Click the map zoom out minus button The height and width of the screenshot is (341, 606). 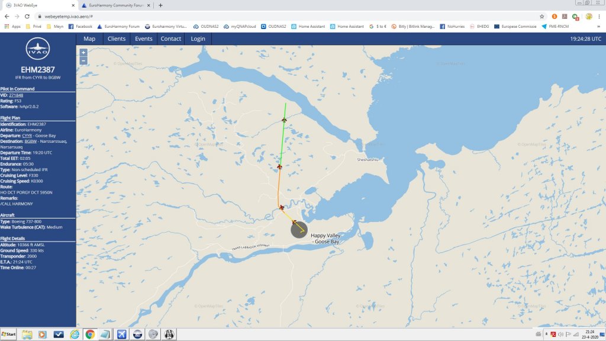(x=83, y=60)
